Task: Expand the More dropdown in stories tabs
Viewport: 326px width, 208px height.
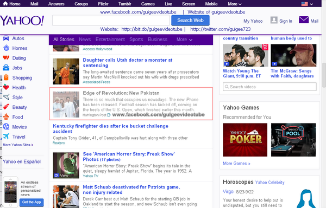Action: (x=184, y=40)
